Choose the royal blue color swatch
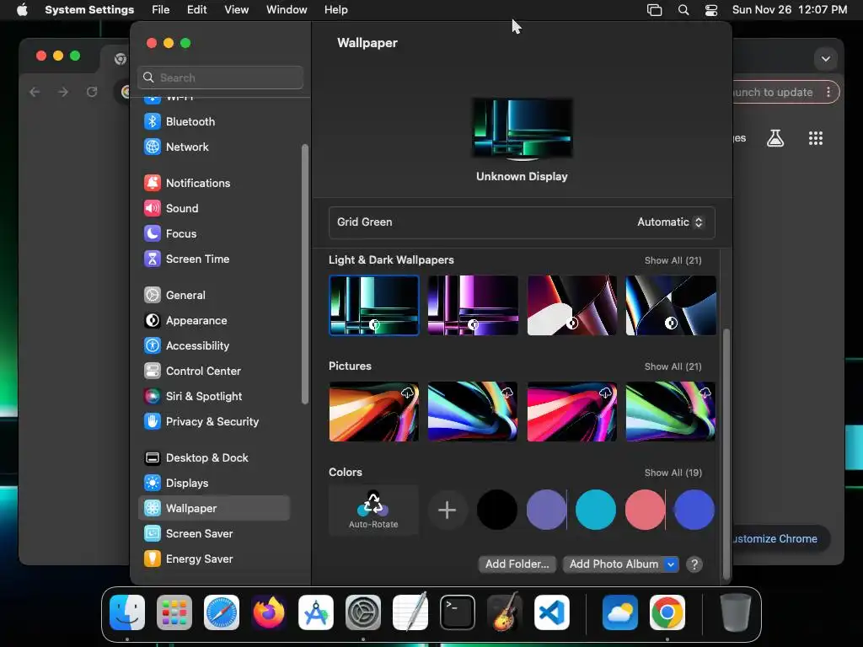The width and height of the screenshot is (863, 647). (694, 510)
